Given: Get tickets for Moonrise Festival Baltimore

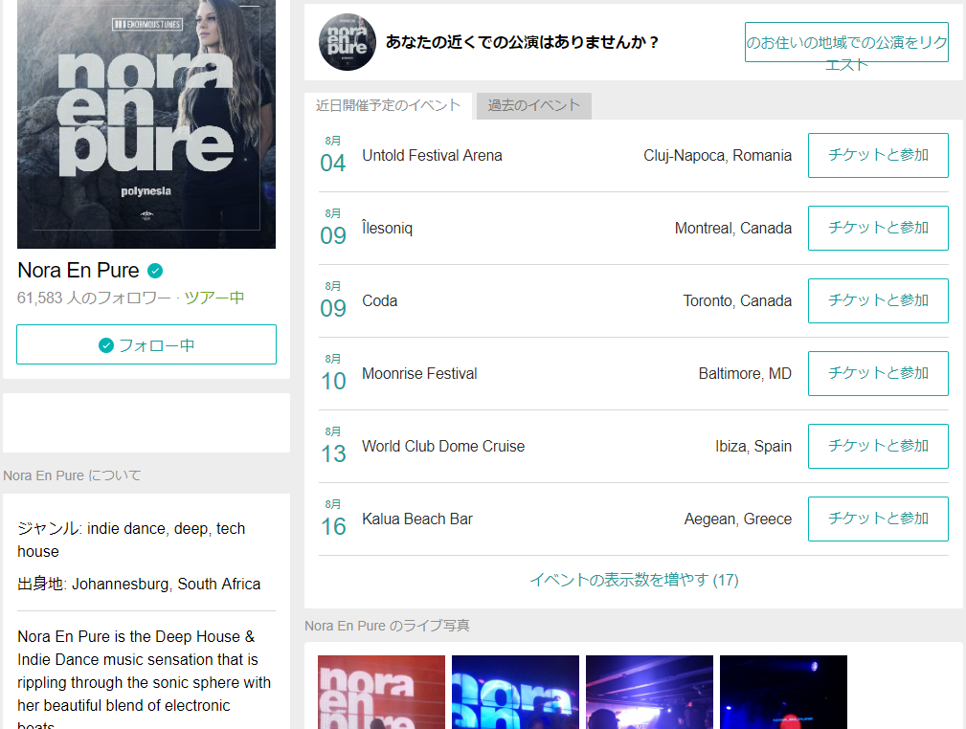Looking at the screenshot, I should pos(878,373).
